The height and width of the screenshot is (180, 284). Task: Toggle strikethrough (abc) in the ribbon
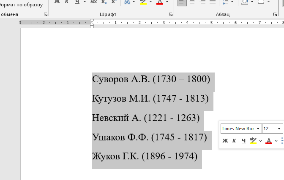(x=94, y=1)
